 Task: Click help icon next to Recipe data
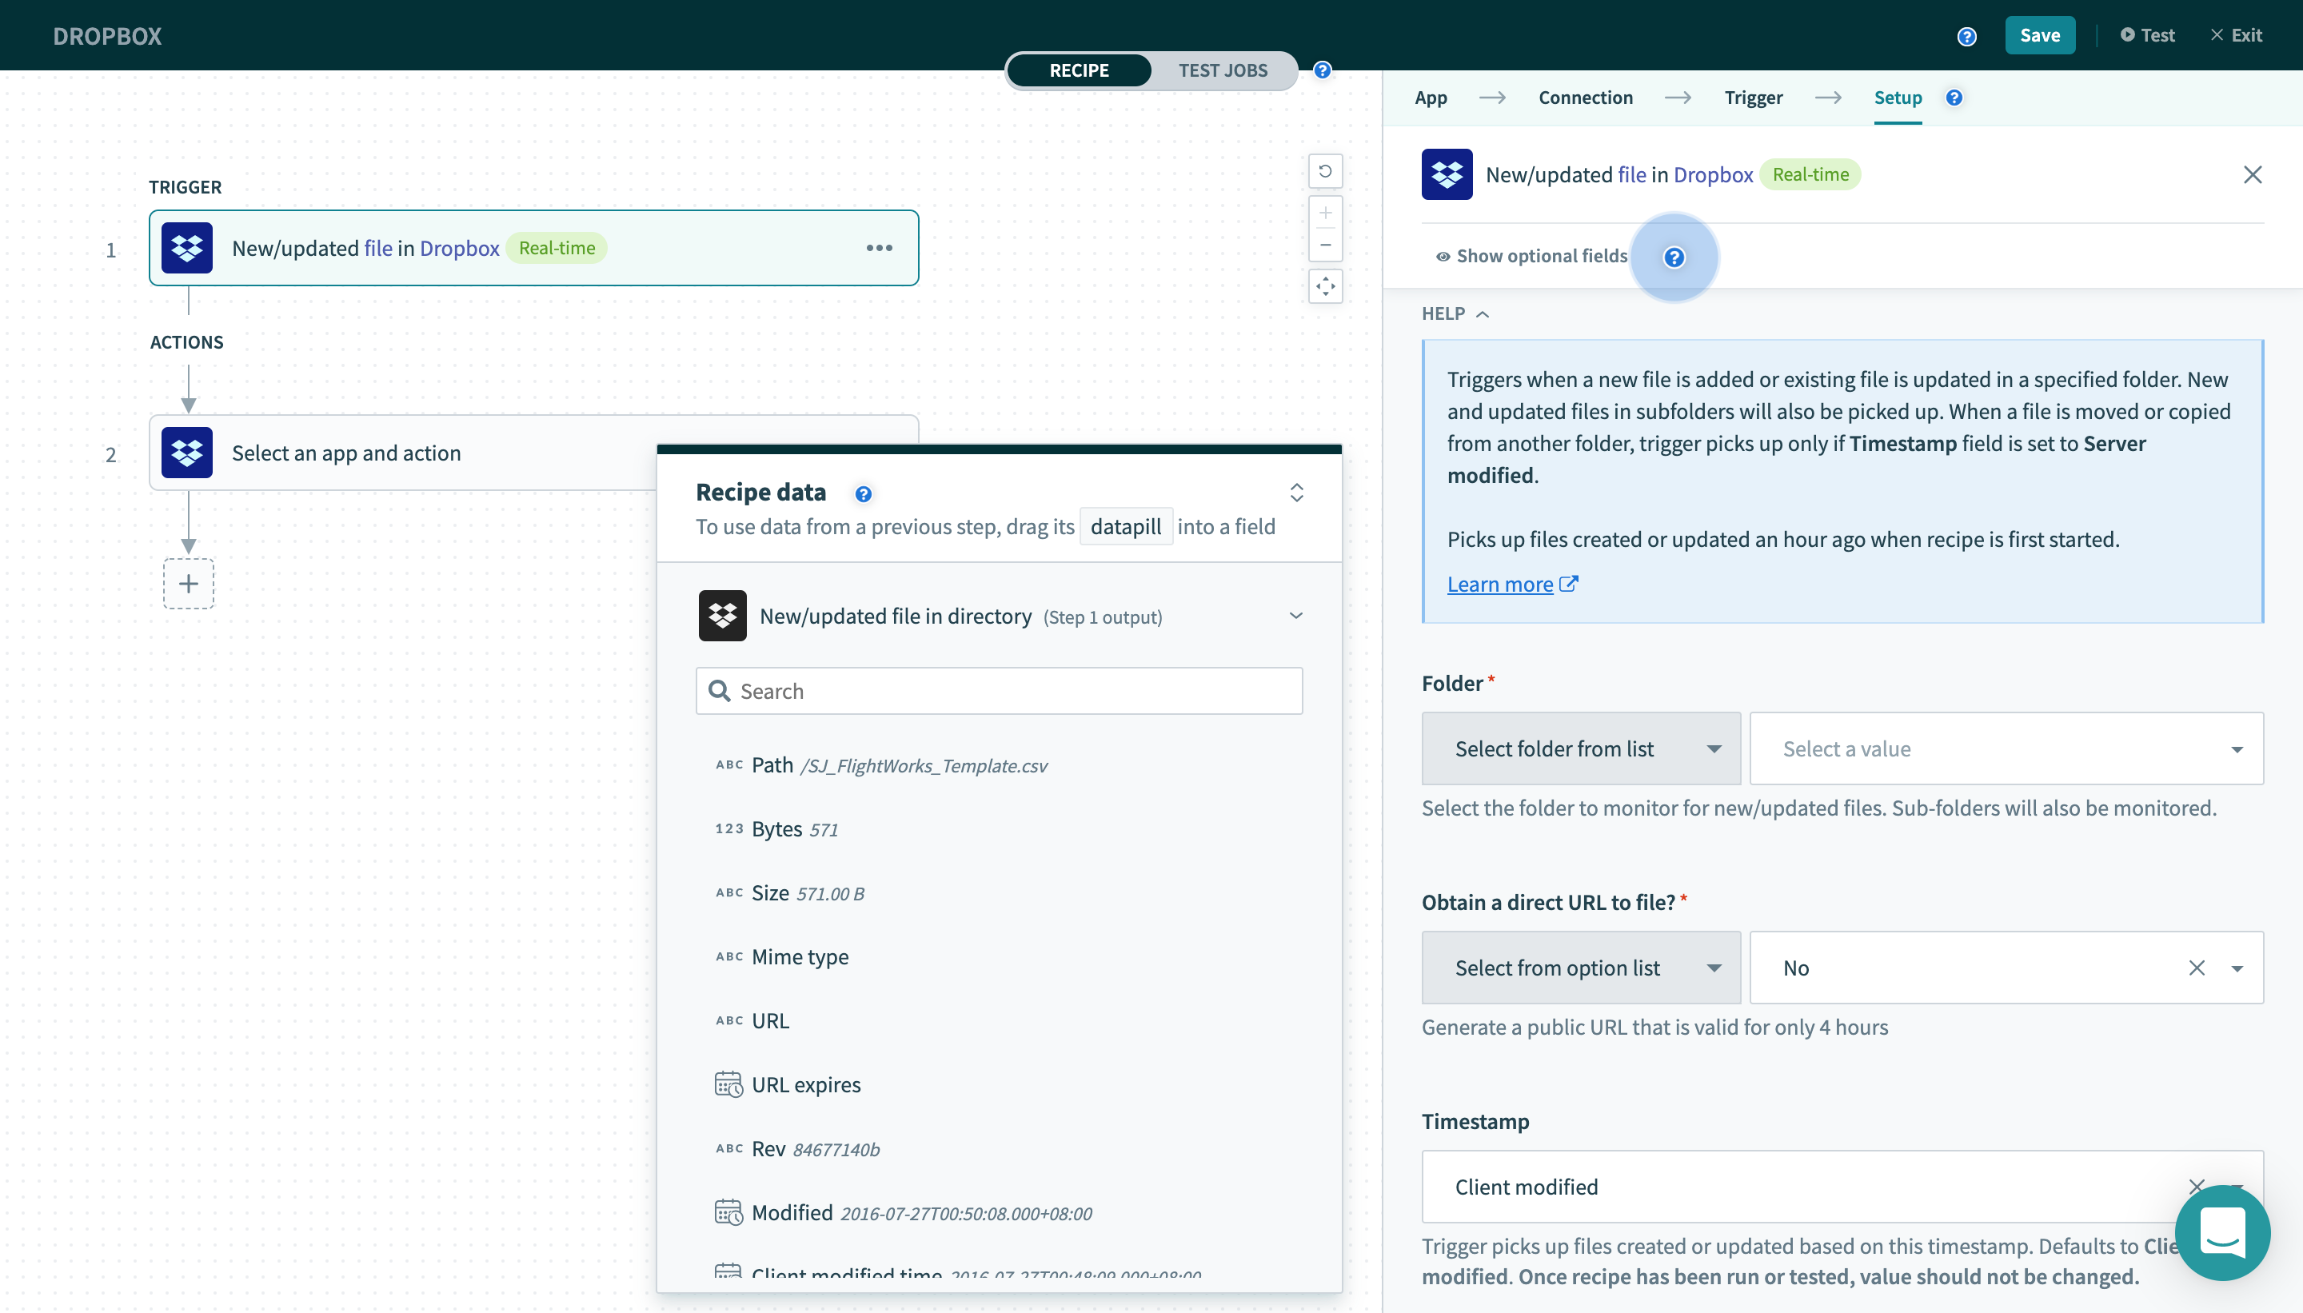tap(863, 493)
